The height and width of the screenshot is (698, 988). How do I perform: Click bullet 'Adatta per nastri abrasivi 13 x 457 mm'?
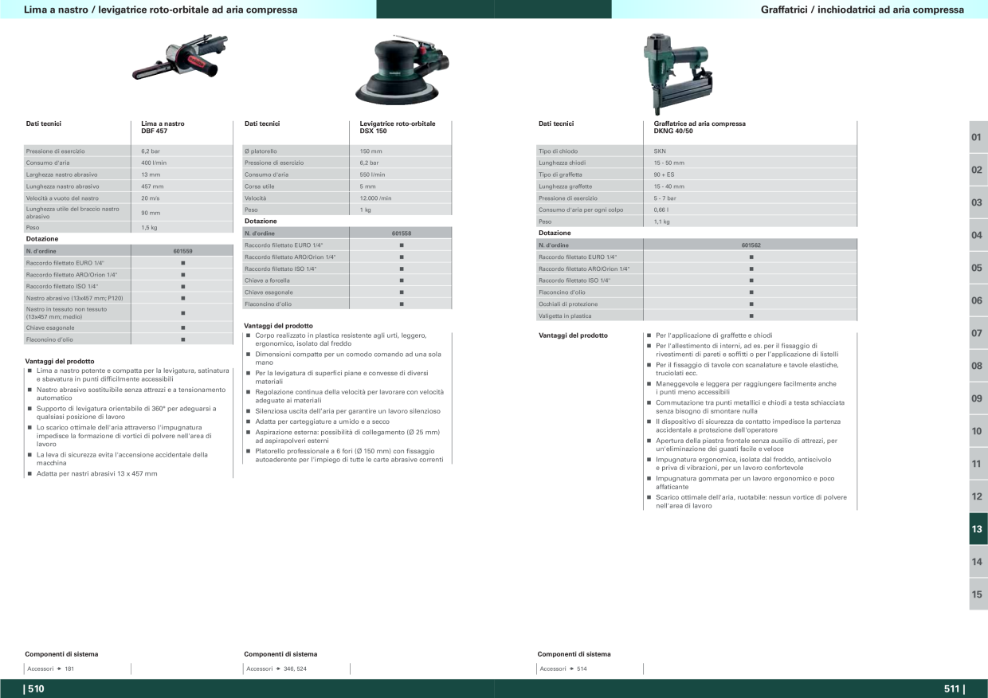point(96,473)
